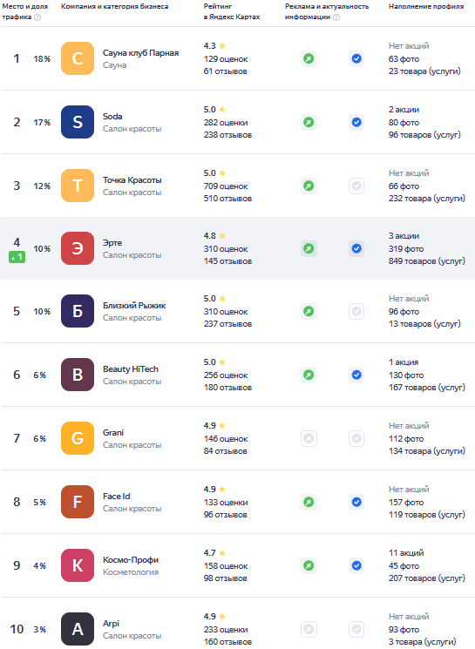This screenshot has width=475, height=649.
Task: Open the Beauty HiTech company name
Action: pos(131,368)
